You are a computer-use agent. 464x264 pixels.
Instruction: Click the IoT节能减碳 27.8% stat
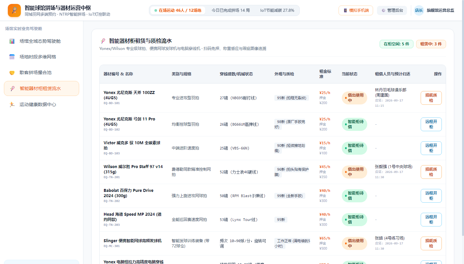coord(277,10)
